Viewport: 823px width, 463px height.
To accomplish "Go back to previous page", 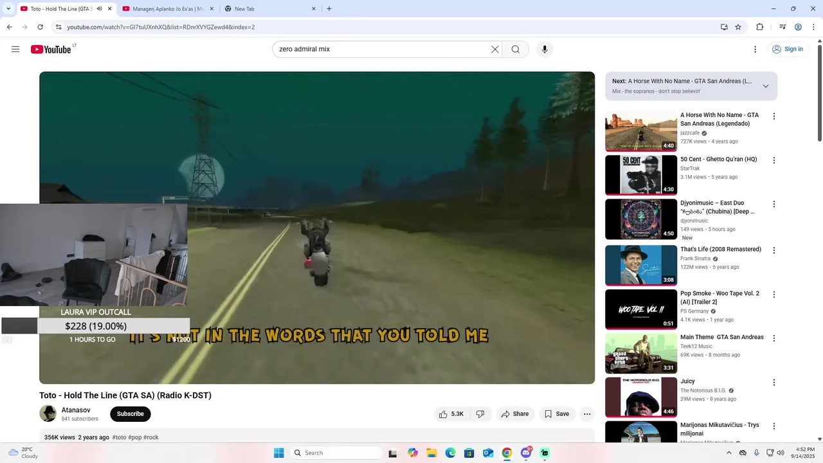I will click(x=9, y=27).
